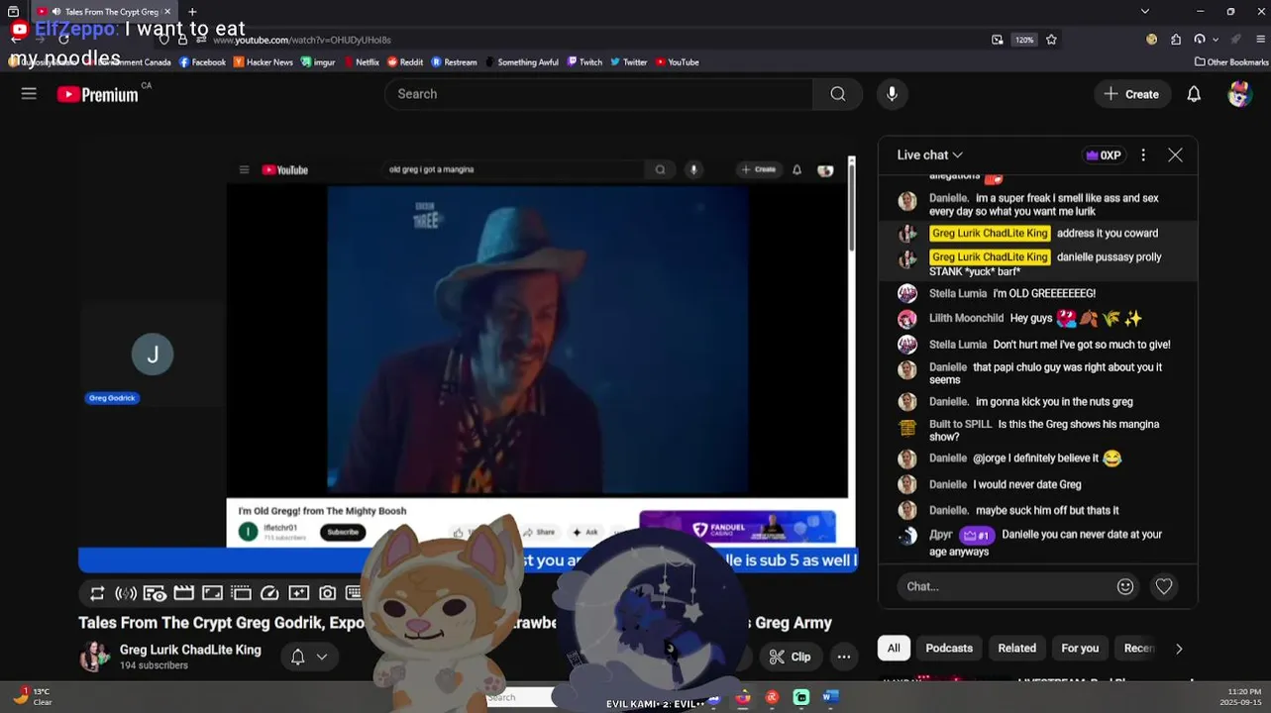The height and width of the screenshot is (713, 1271).
Task: Open the 120% zoom level indicator
Action: click(x=1024, y=40)
